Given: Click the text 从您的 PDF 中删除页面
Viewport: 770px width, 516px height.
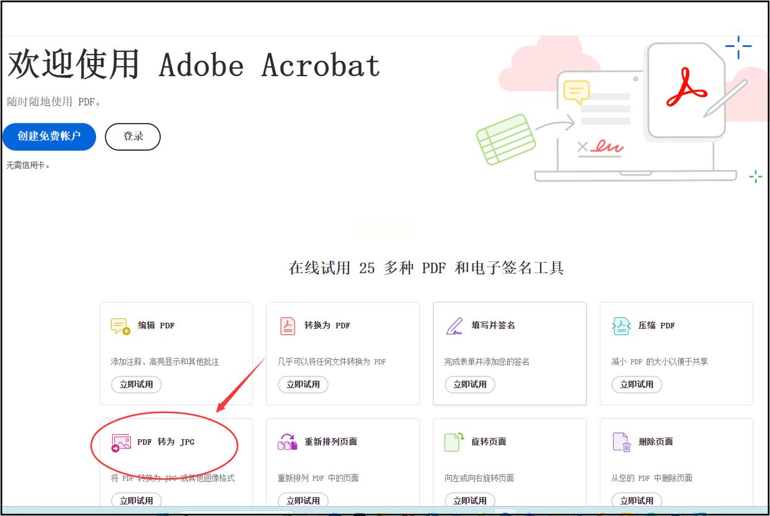Looking at the screenshot, I should click(x=652, y=478).
